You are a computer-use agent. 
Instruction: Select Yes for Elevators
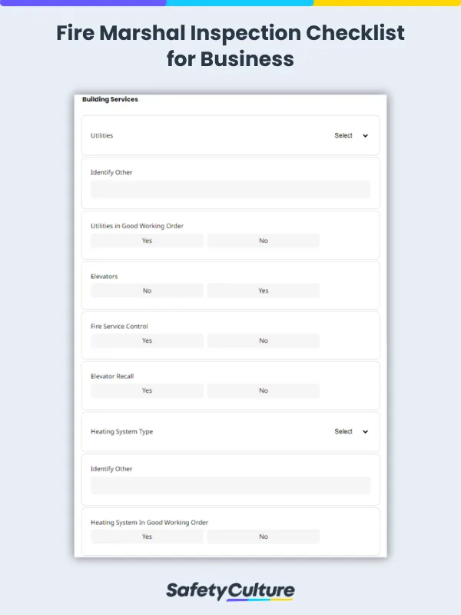pos(263,291)
